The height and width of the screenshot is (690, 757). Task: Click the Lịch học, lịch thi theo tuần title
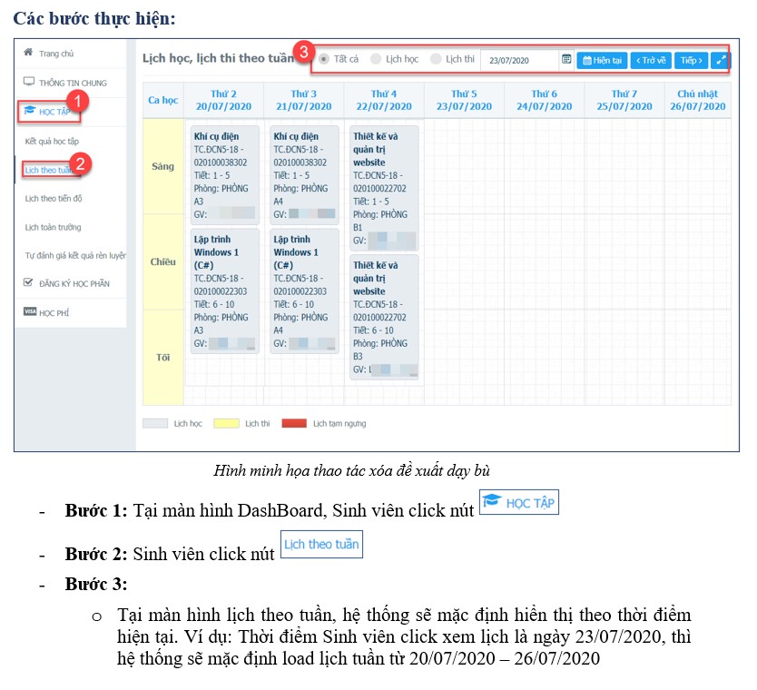(218, 58)
